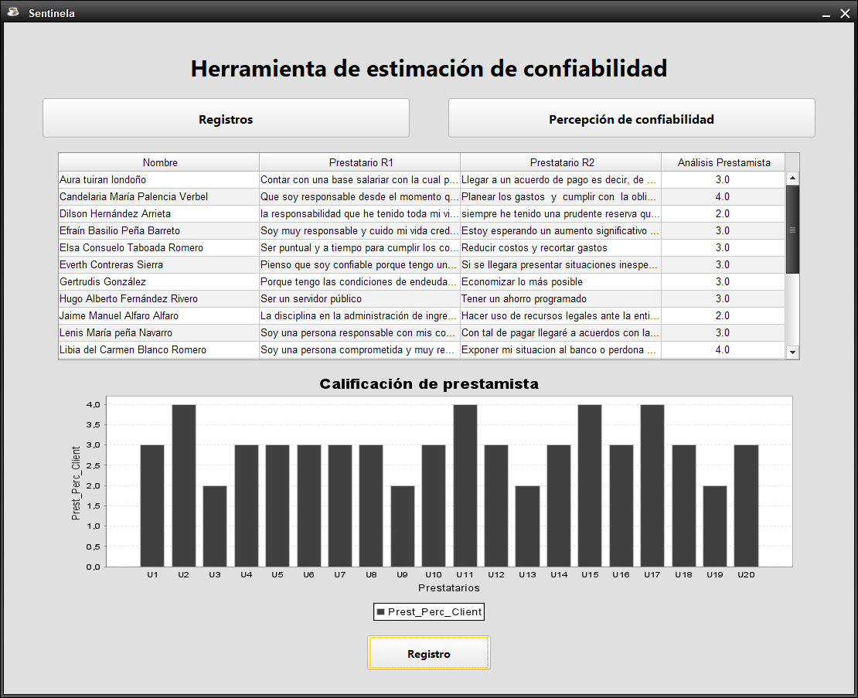Click Libia del Carmen Blanco Romero's score cell

[x=723, y=350]
